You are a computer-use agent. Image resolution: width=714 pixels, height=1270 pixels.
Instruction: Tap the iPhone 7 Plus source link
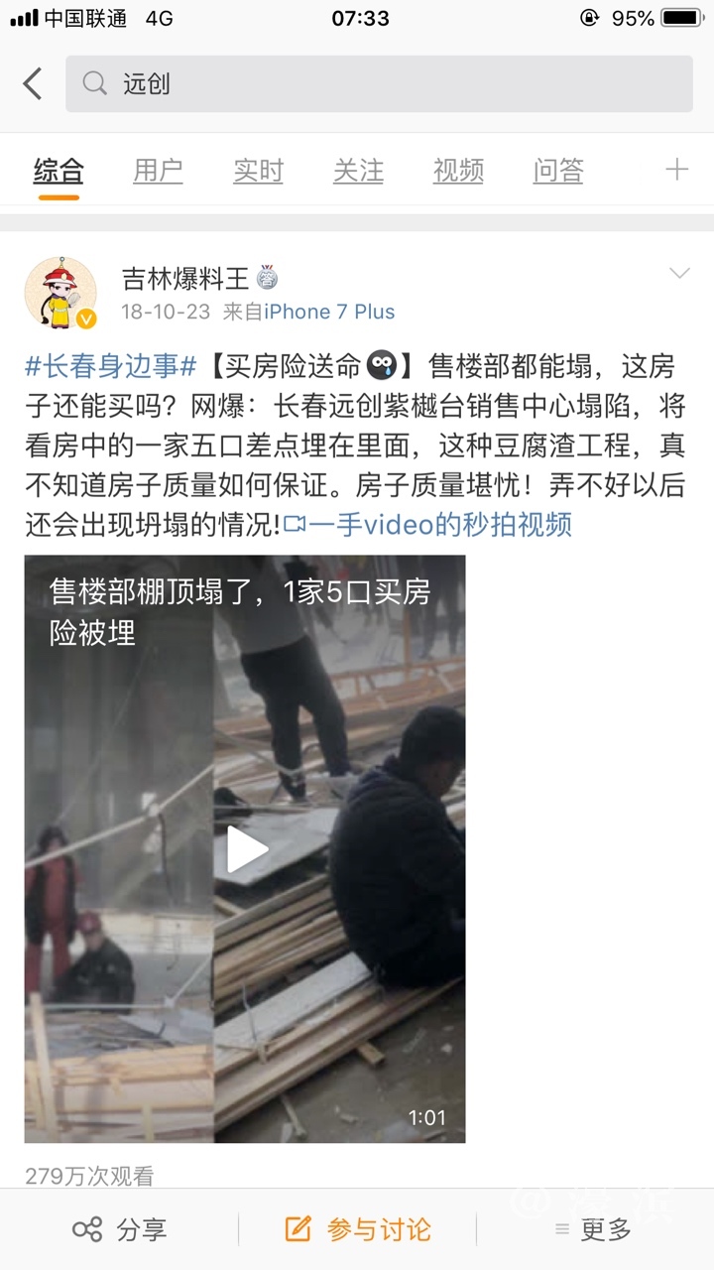point(329,312)
